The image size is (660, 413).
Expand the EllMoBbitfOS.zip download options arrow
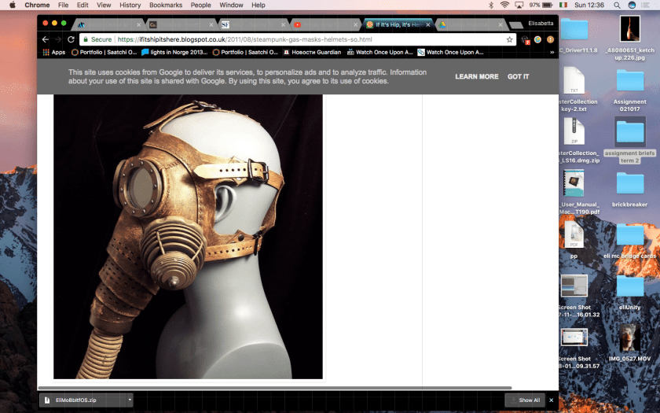[130, 400]
